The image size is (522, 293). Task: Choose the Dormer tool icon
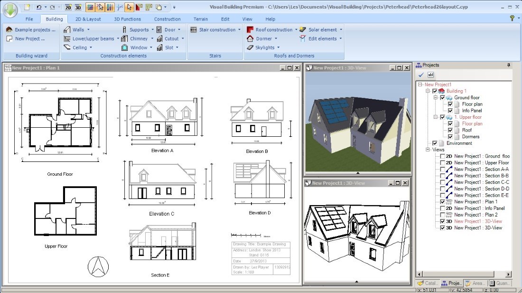click(x=250, y=38)
